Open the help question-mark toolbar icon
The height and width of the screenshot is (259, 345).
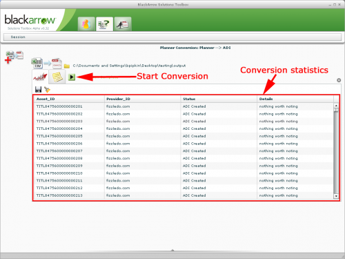click(104, 24)
